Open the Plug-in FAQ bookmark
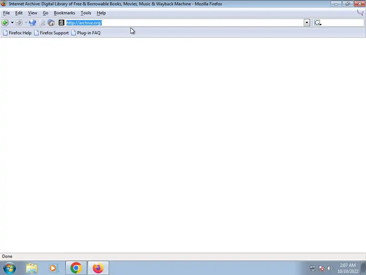This screenshot has height=275, width=366. click(86, 33)
